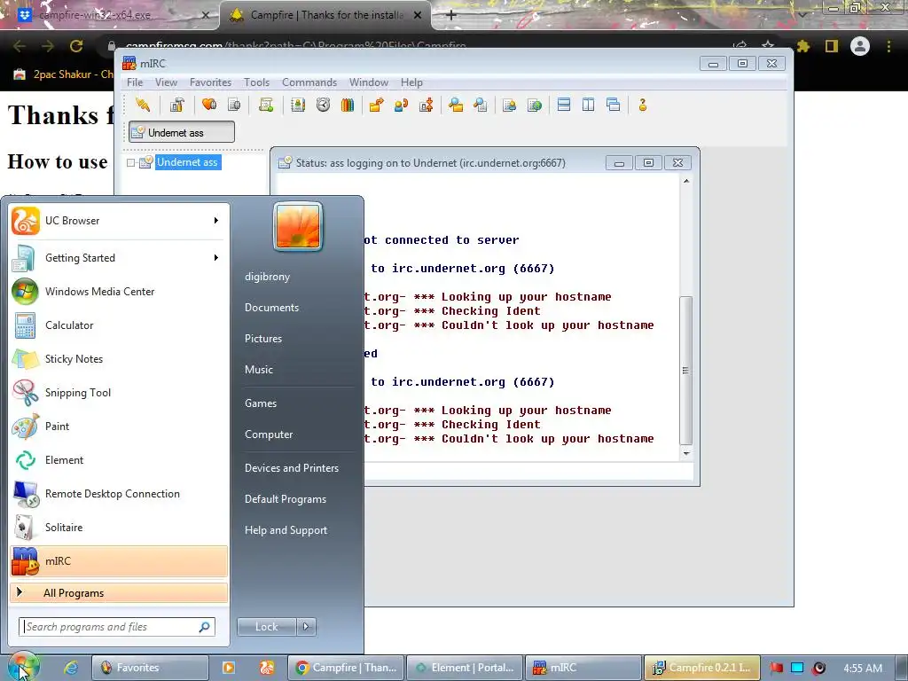The width and height of the screenshot is (908, 681).
Task: Open Remote Desktop Connection from Start menu
Action: pos(119,494)
